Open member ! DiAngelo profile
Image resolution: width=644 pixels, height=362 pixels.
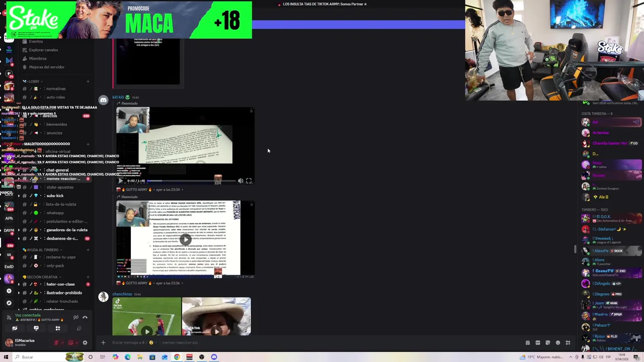tap(612, 284)
